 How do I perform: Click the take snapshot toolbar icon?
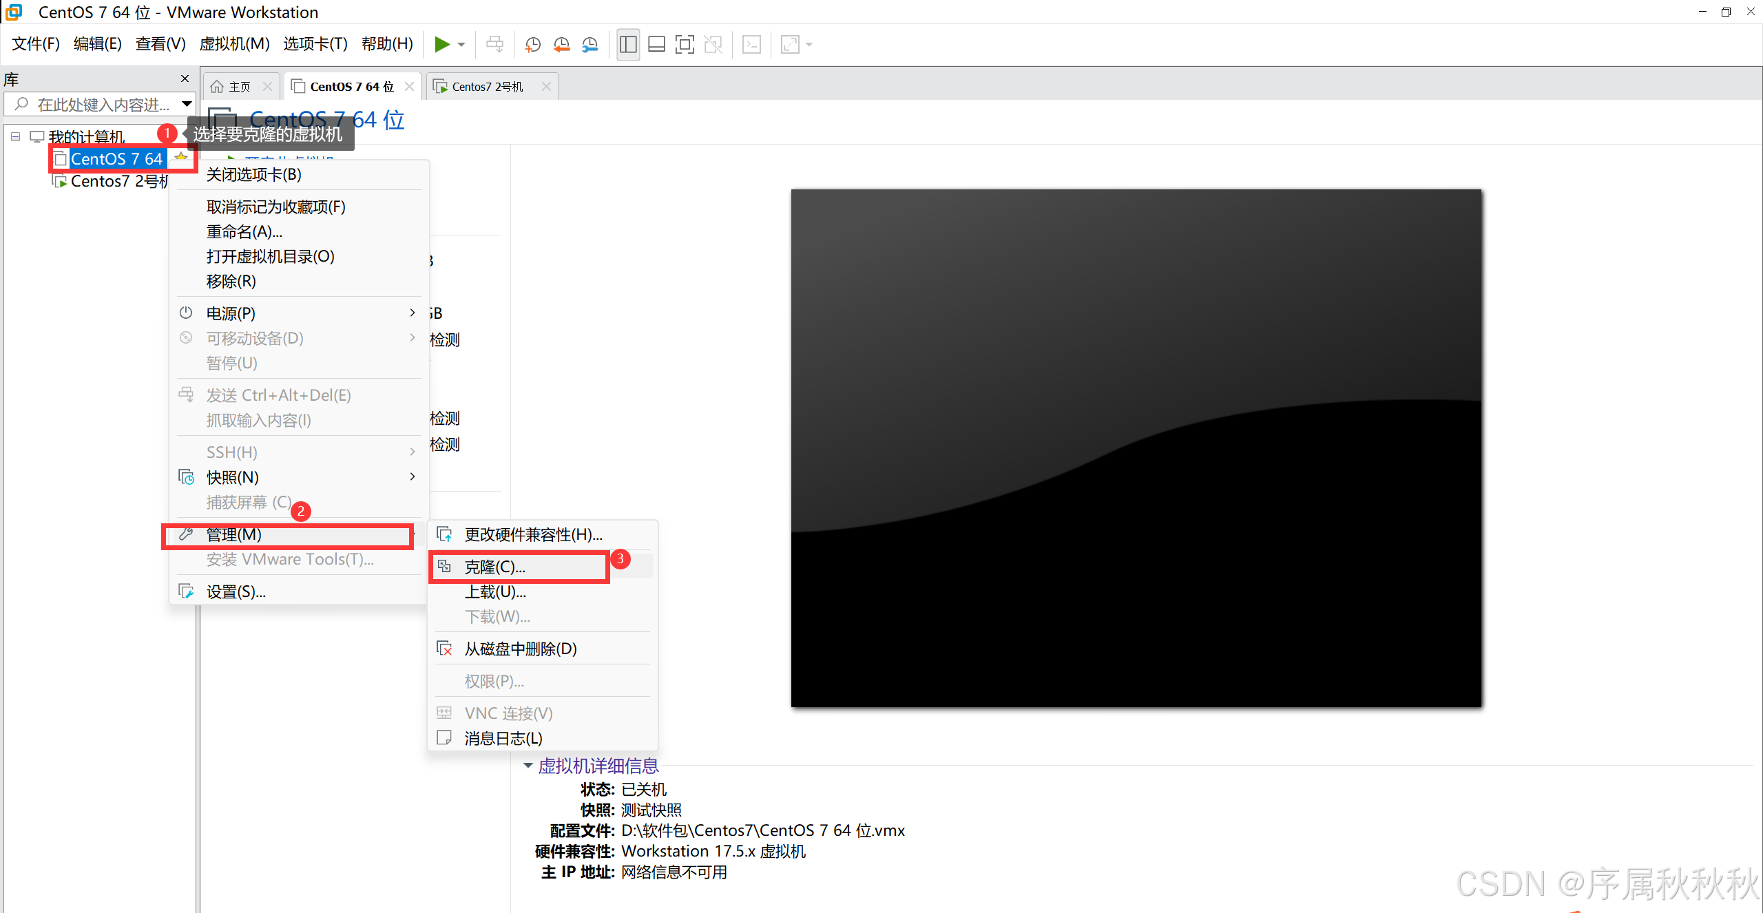532,45
